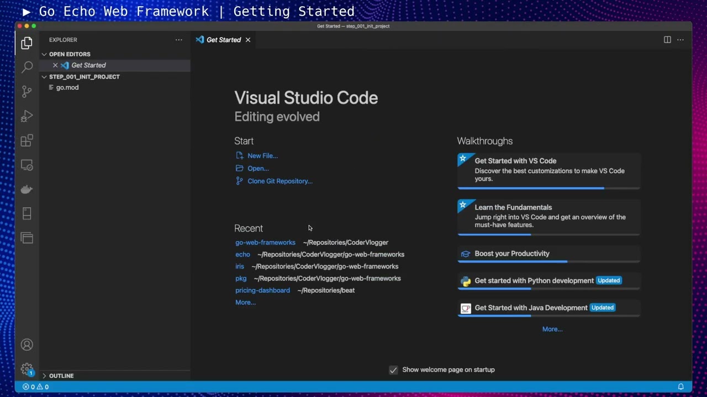Close Get Started in Open Editors
This screenshot has width=707, height=397.
point(55,65)
